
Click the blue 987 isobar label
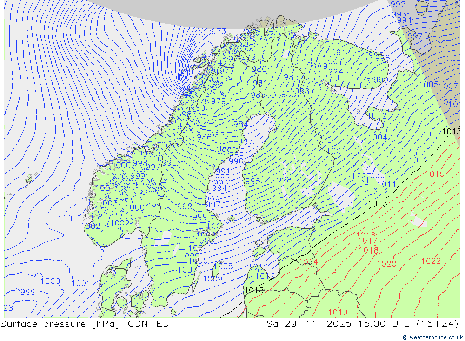[x=245, y=142]
